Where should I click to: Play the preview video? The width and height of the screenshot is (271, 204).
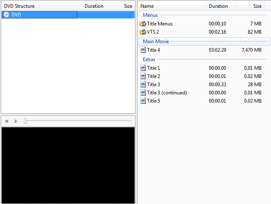[x=16, y=121]
